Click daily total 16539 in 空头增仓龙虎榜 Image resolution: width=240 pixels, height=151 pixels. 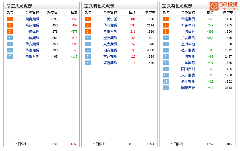tap(151, 144)
